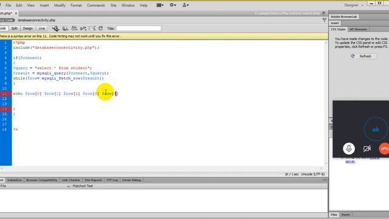Viewport: 389px width, 219px height.
Task: Click into the Title input field
Action: pos(139,29)
